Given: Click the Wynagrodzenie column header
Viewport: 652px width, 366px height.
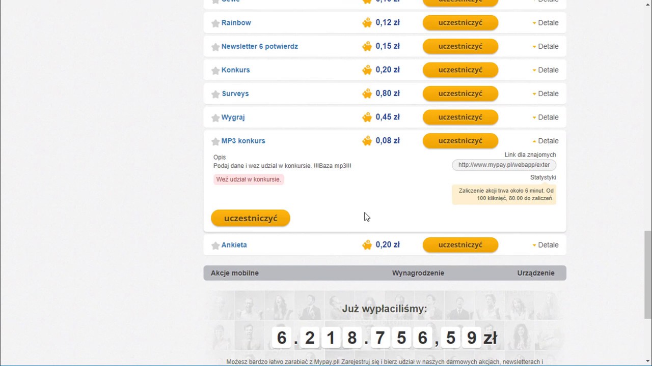Looking at the screenshot, I should [418, 273].
